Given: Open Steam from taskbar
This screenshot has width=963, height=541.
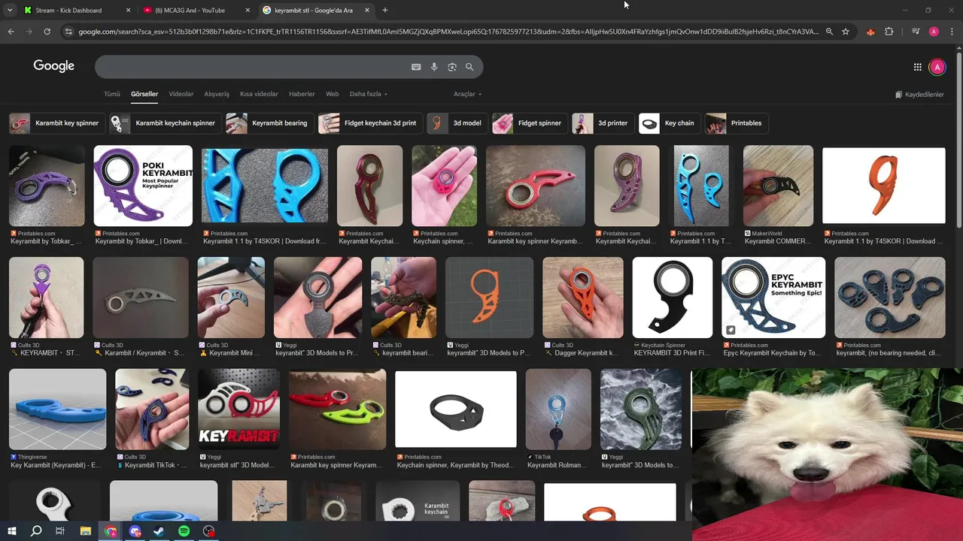Looking at the screenshot, I should 159,531.
